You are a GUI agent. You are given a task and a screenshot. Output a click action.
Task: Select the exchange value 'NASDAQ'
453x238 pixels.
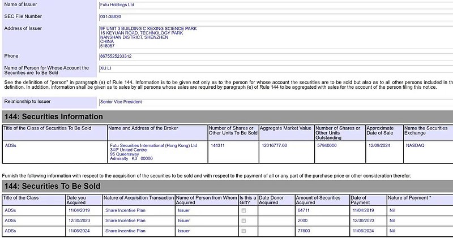(415, 145)
